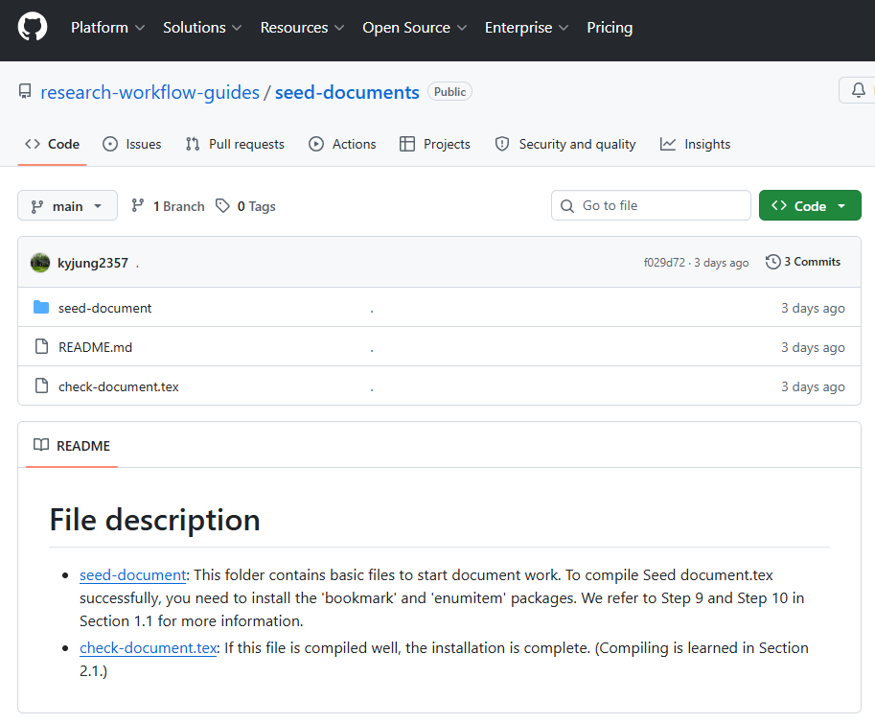Switch to the Actions tab

click(x=343, y=144)
